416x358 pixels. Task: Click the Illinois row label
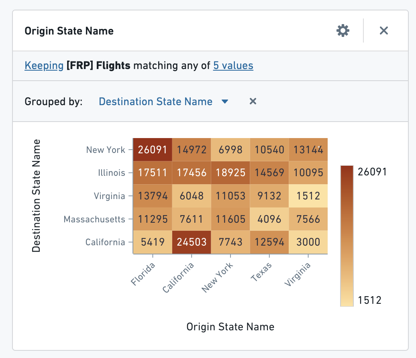pyautogui.click(x=112, y=173)
